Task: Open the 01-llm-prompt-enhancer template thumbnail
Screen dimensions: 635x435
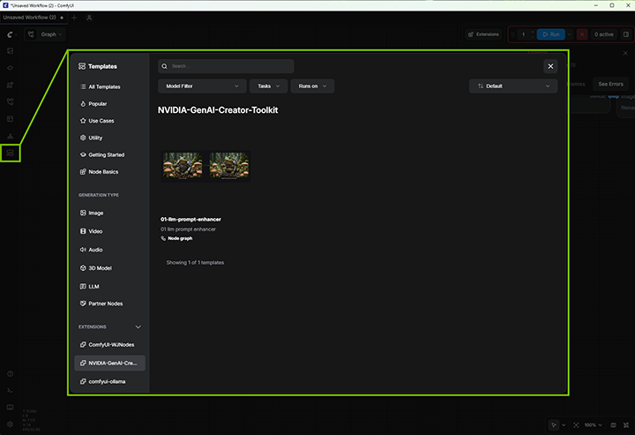Action: [x=205, y=166]
